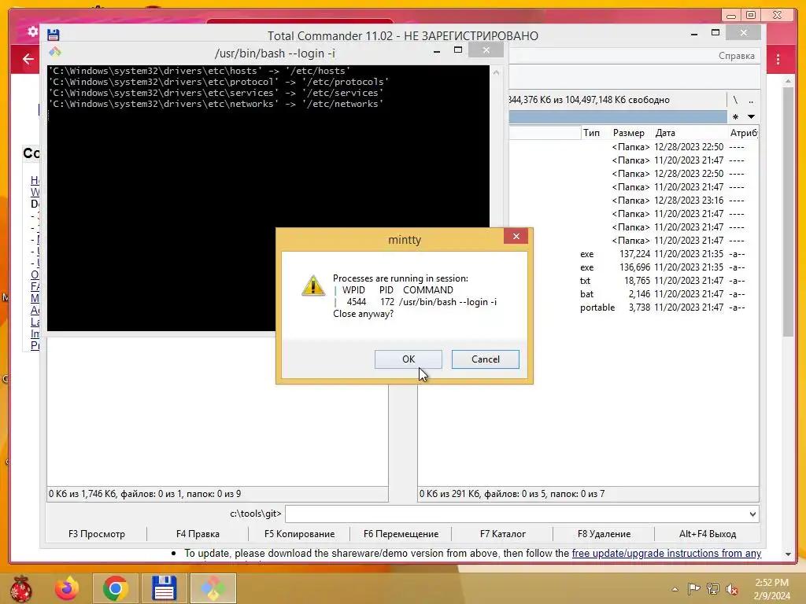Maximize the bash terminal window
The width and height of the screenshot is (806, 604).
point(458,50)
